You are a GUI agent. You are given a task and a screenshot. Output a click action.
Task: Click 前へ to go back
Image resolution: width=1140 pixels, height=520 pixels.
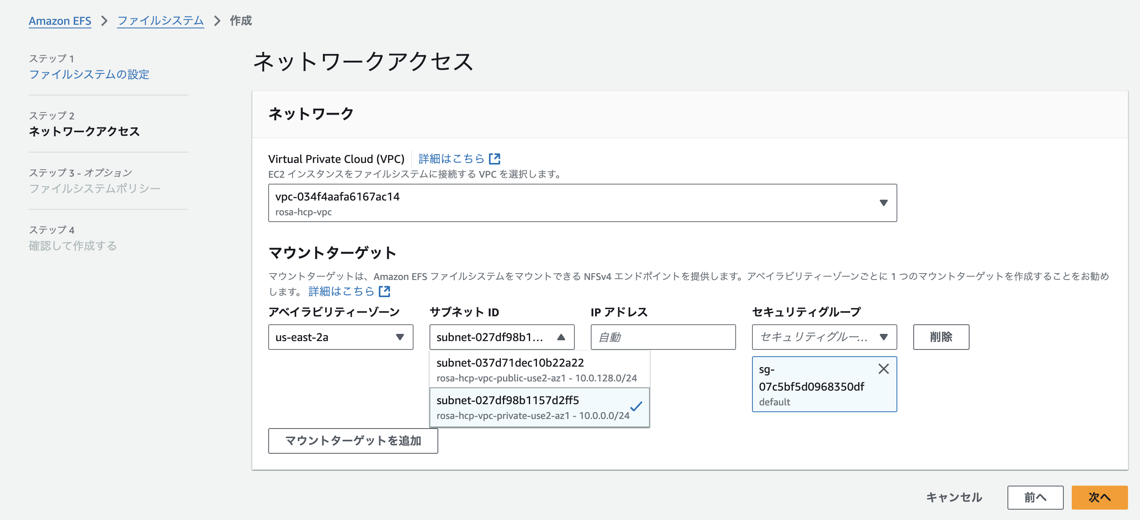[1034, 497]
